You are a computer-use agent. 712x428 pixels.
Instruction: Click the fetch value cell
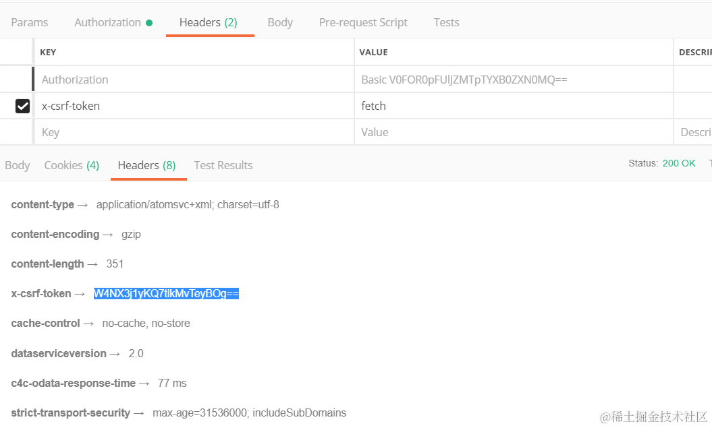(x=514, y=106)
